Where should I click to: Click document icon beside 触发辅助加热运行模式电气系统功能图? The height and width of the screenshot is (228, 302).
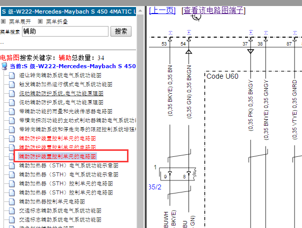point(12,84)
